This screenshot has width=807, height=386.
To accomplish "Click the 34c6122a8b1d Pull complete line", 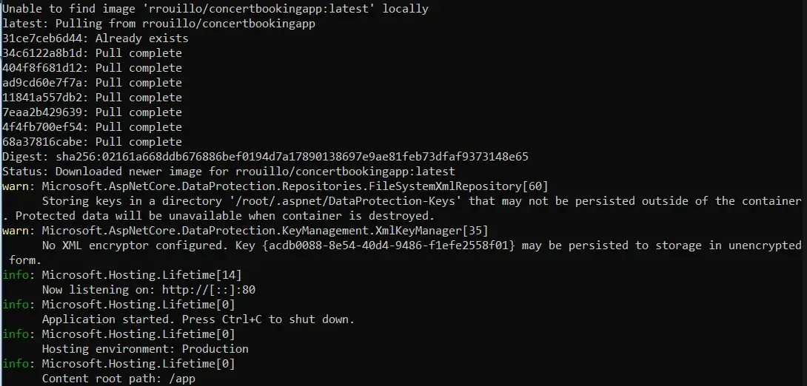I will [x=92, y=53].
